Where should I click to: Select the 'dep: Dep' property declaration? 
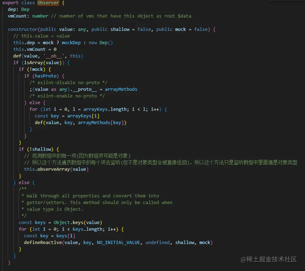click(x=19, y=9)
